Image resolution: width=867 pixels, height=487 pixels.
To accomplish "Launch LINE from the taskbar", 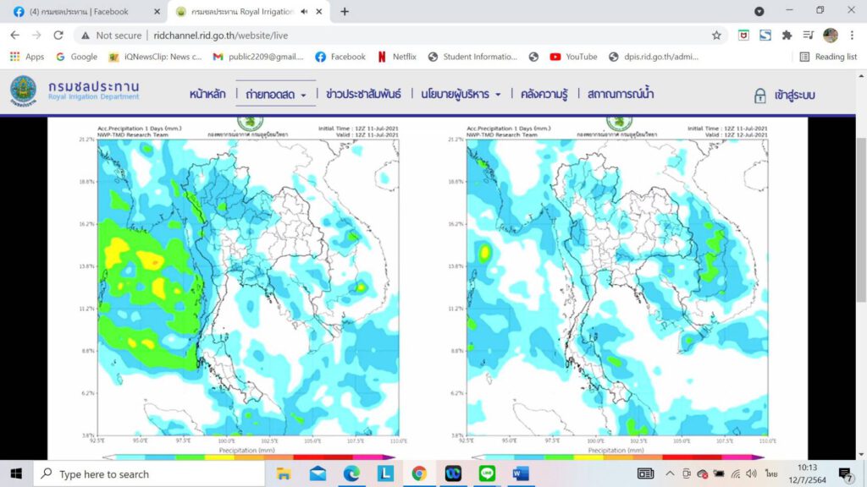I will click(x=487, y=473).
